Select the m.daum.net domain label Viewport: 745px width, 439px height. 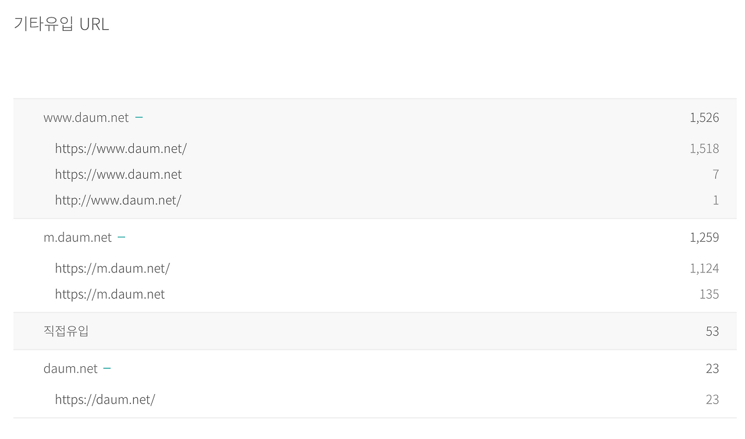pyautogui.click(x=77, y=237)
